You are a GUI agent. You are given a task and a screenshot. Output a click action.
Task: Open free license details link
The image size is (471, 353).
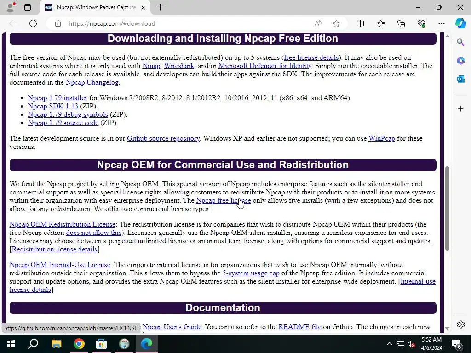[x=311, y=57]
